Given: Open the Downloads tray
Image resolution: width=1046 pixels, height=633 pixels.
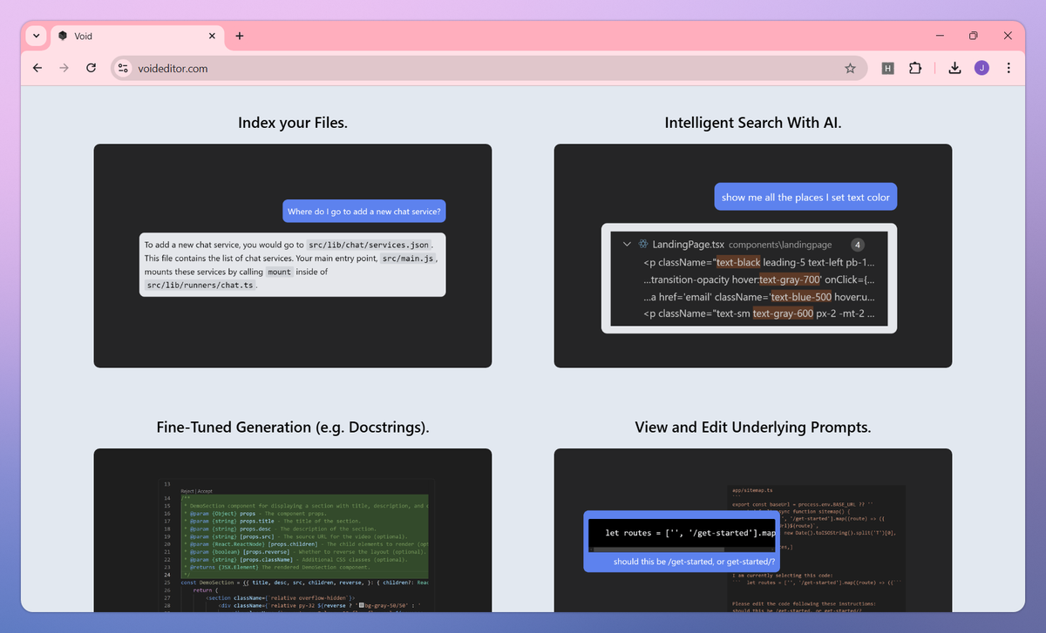Looking at the screenshot, I should 954,68.
